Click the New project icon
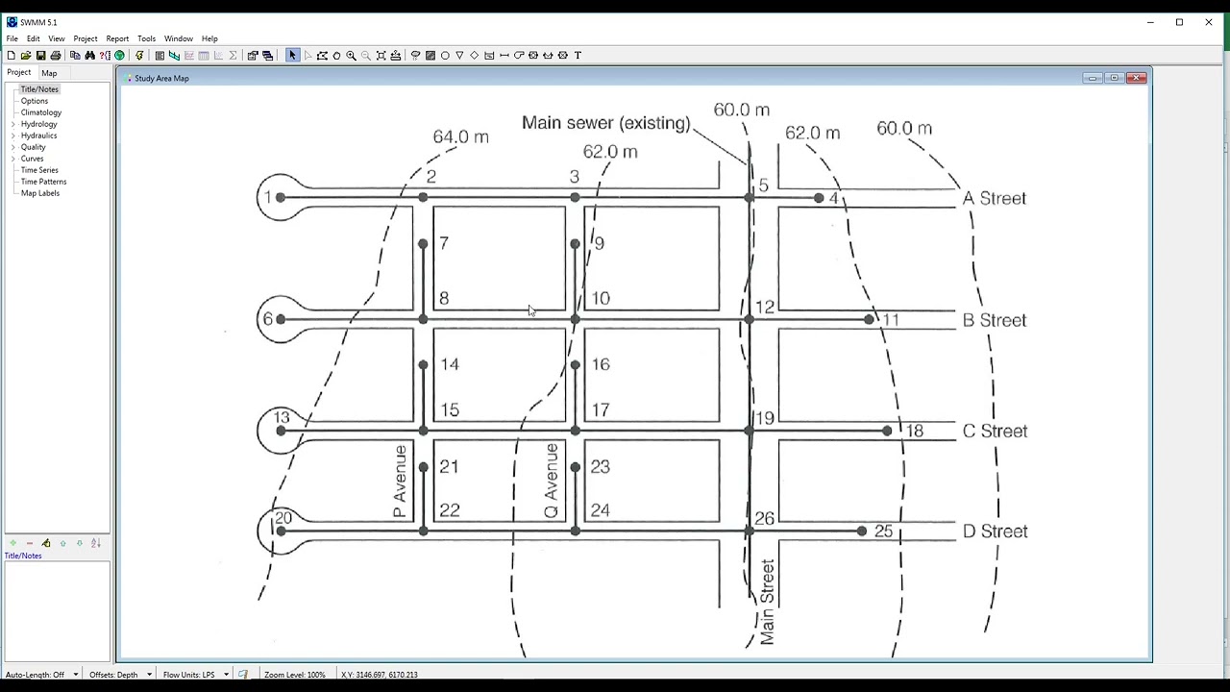1230x692 pixels. pos(11,56)
